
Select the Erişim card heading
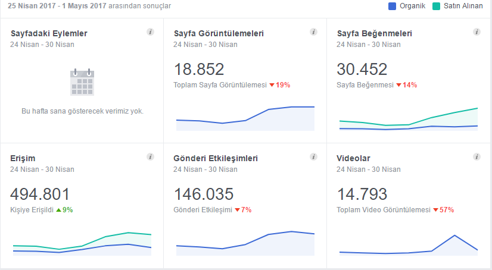coord(23,159)
